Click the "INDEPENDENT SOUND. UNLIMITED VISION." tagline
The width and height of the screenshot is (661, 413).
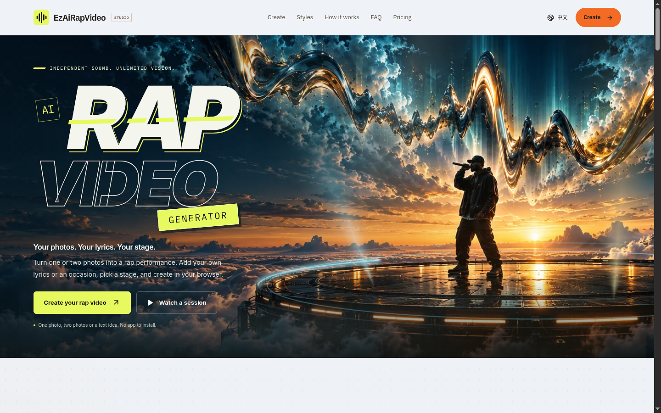112,68
